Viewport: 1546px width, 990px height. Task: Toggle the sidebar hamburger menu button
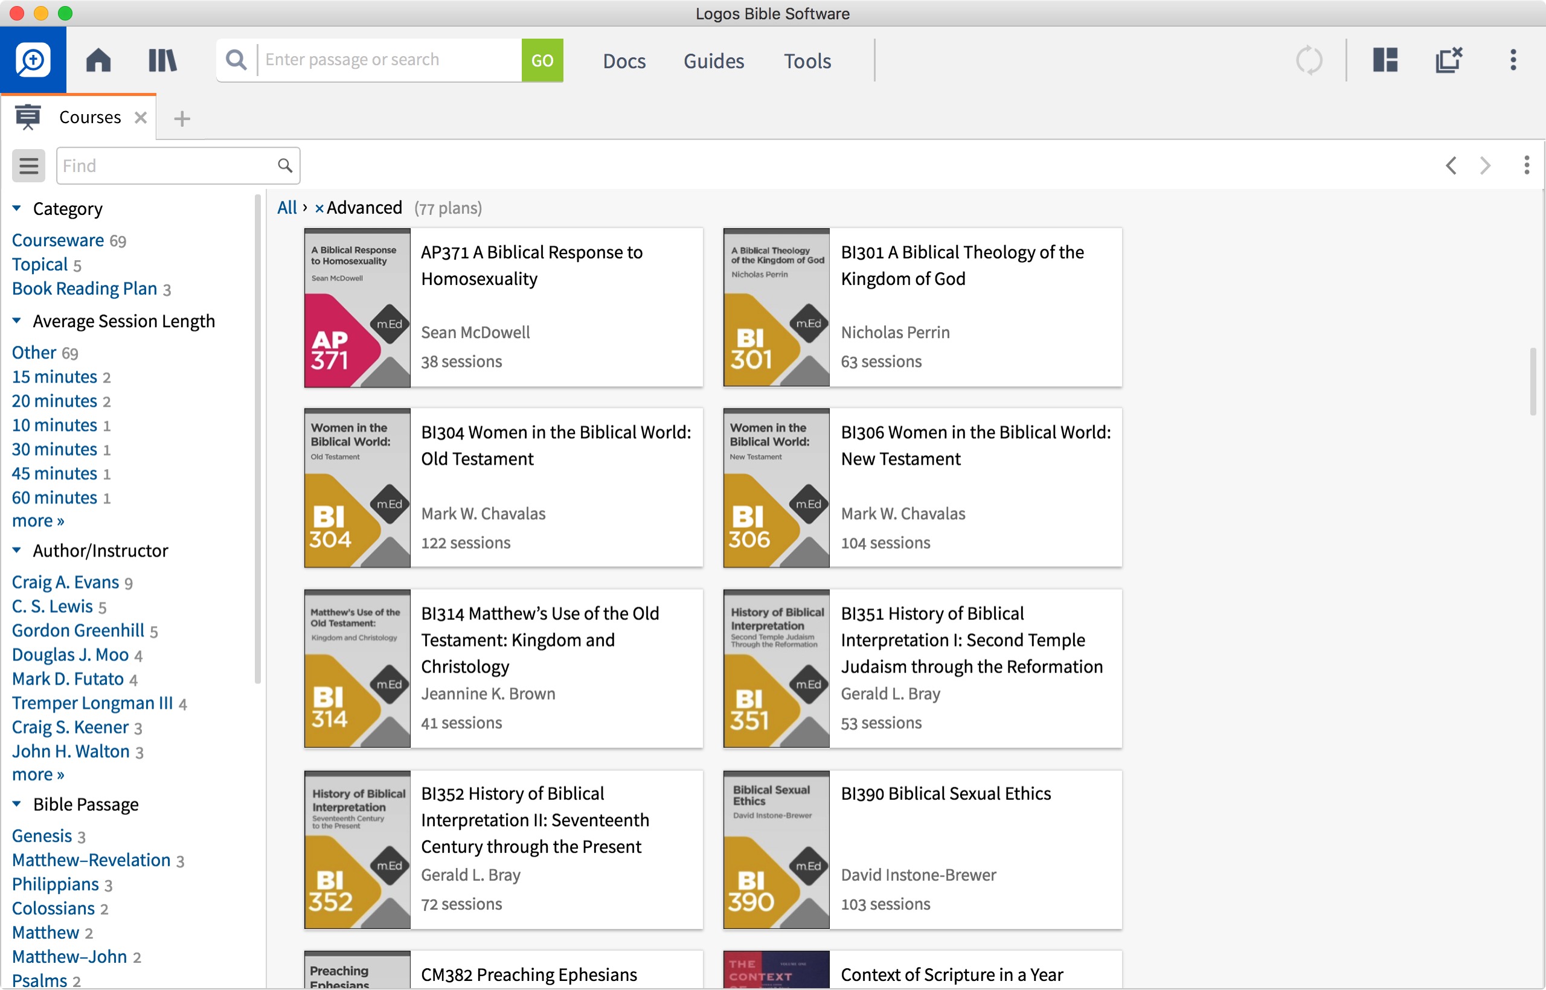click(28, 166)
